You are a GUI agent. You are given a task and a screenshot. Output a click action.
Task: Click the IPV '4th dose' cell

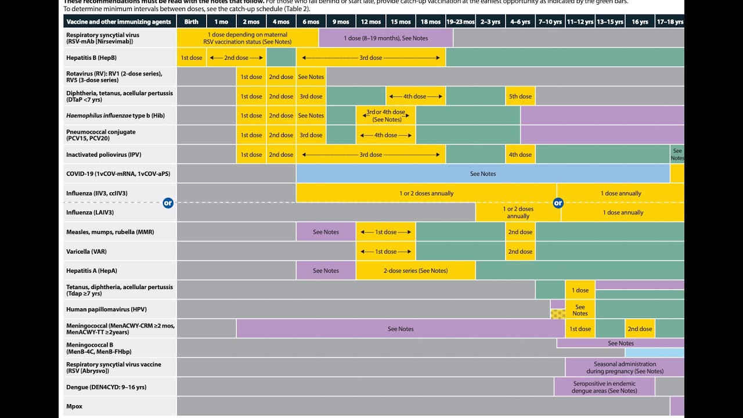pos(521,154)
